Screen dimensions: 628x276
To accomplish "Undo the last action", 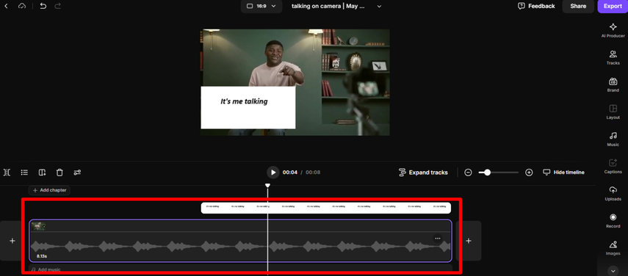I will 43,6.
